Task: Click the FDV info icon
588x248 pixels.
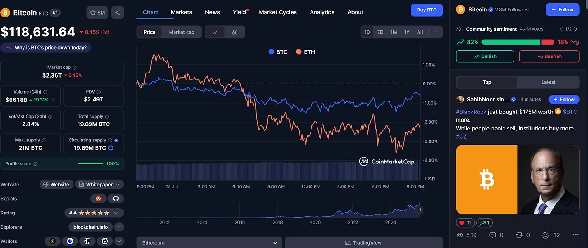Action: click(98, 92)
